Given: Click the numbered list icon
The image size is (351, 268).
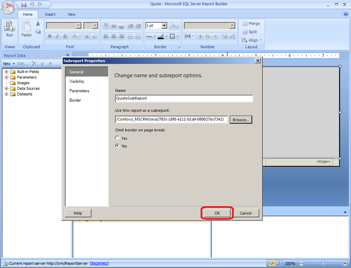Looking at the screenshot, I should [x=138, y=36].
